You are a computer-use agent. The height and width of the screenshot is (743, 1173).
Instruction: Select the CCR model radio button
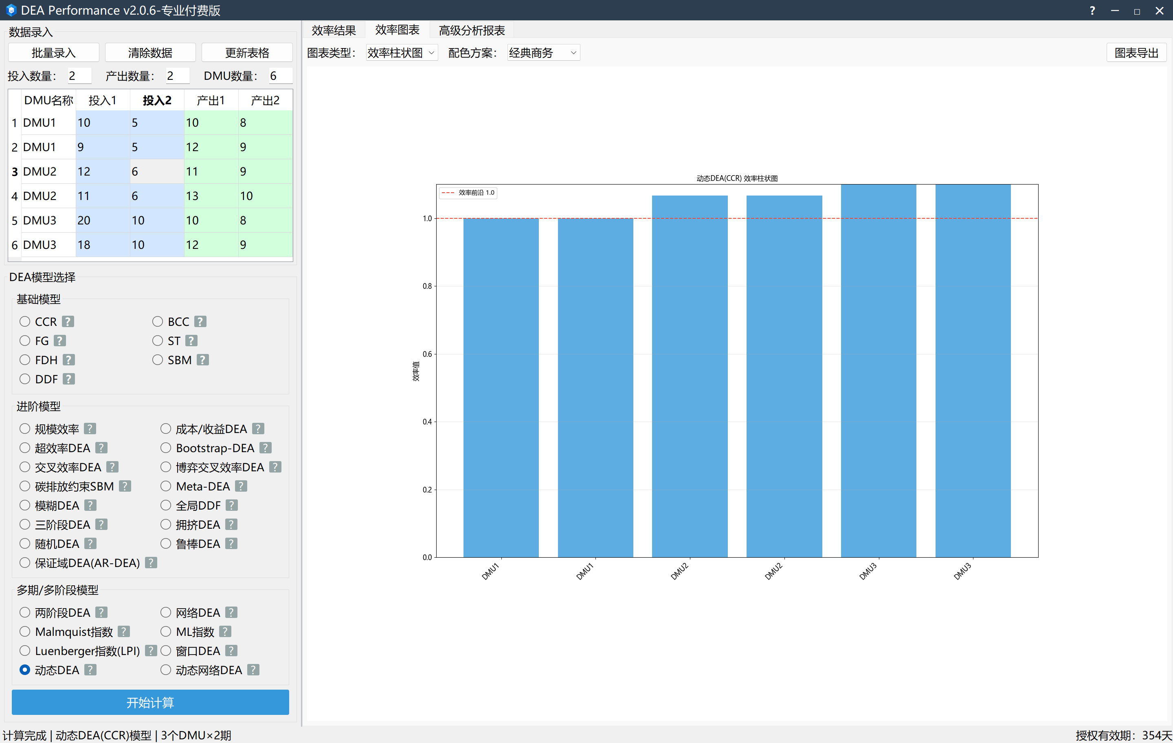tap(25, 321)
